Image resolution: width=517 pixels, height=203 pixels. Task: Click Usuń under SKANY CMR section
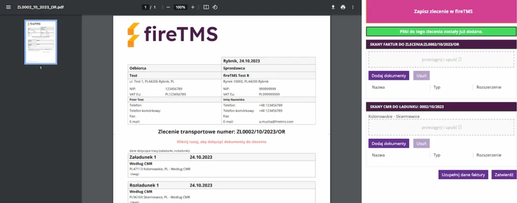pos(422,143)
